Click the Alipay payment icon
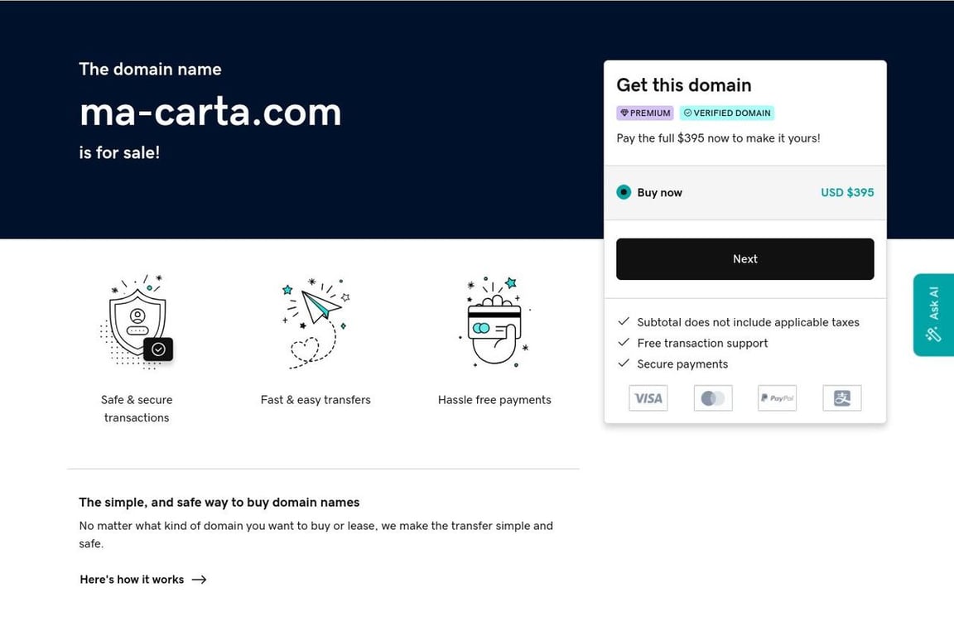Screen dimensions: 954x636 (x=841, y=398)
